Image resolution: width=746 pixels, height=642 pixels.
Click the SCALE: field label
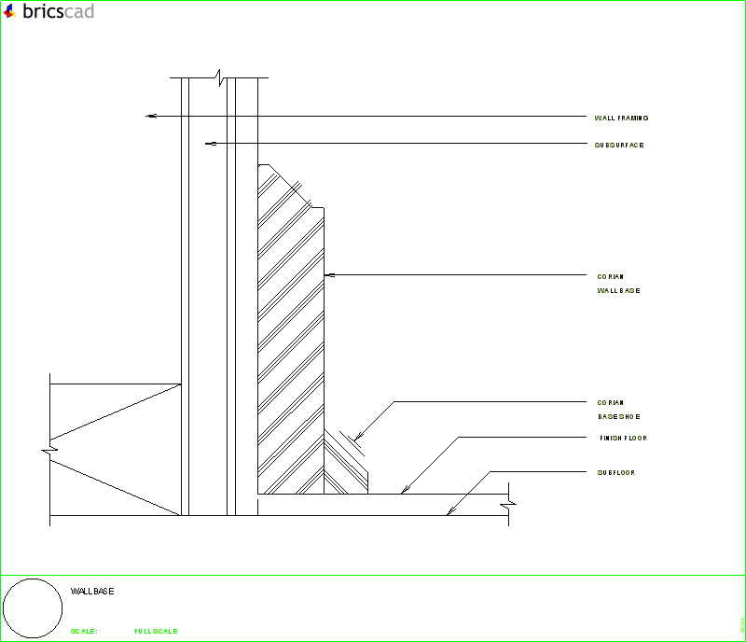pos(83,630)
